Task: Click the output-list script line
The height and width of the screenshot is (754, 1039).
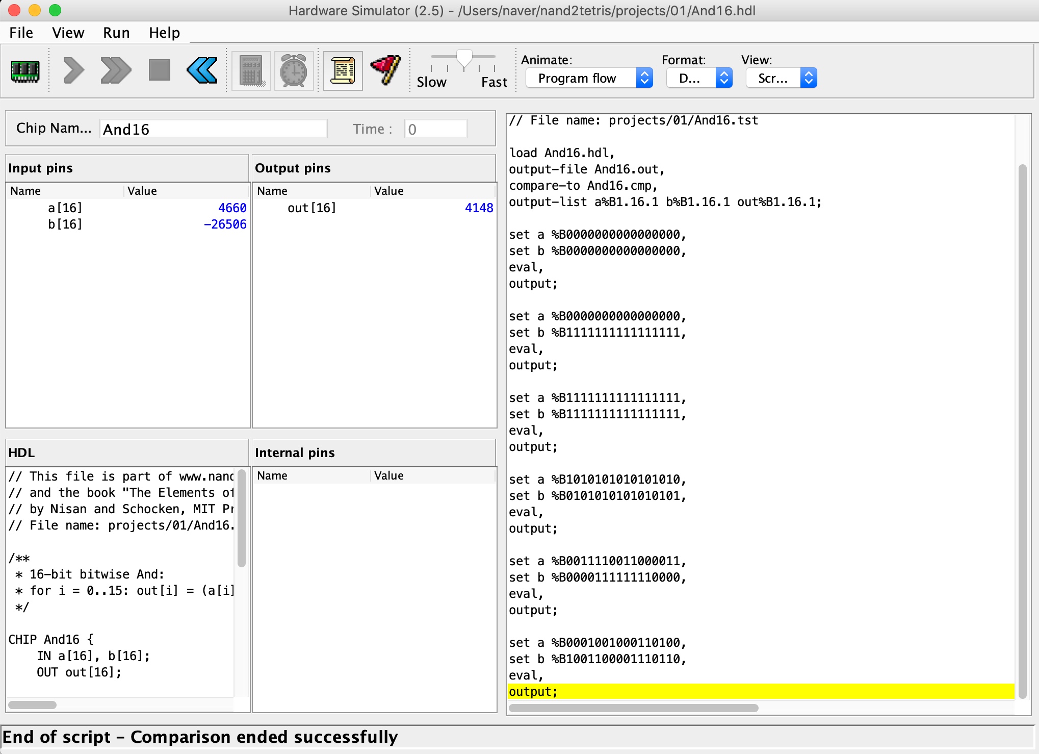Action: click(x=665, y=202)
